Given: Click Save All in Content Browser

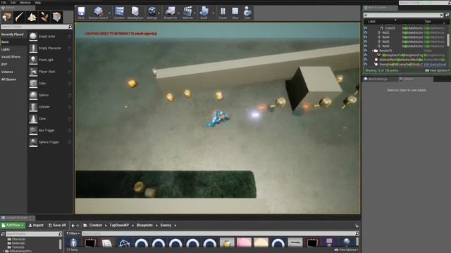Looking at the screenshot, I should click(58, 226).
